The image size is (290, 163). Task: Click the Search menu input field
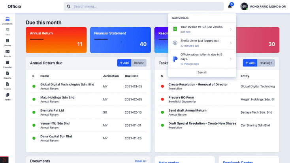click(x=144, y=6)
